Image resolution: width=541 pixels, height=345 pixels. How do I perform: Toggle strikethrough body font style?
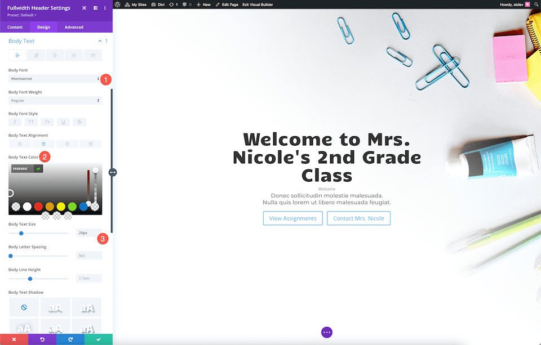79,122
